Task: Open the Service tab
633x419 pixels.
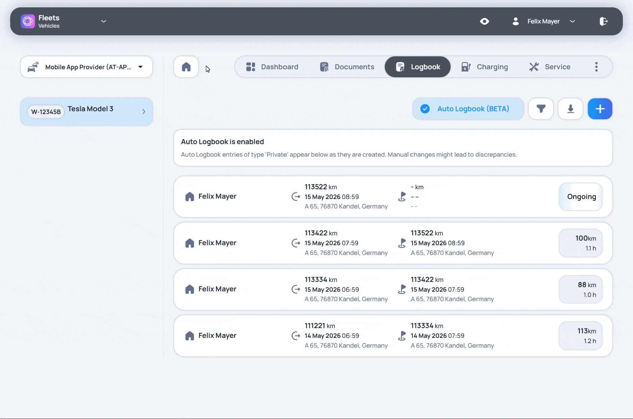Action: pyautogui.click(x=550, y=67)
